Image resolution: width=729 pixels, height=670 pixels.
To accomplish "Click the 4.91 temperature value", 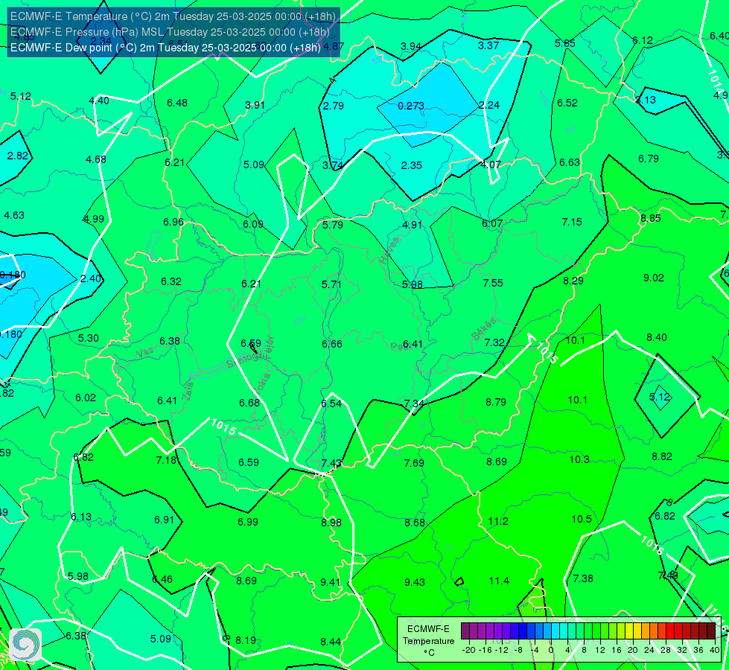I will (x=412, y=226).
